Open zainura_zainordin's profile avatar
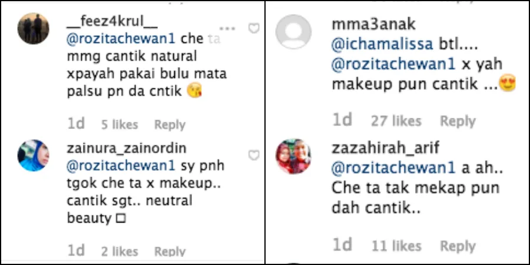The height and width of the screenshot is (265, 530). [33, 155]
